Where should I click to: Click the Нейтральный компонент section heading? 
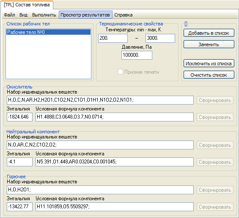(33, 132)
